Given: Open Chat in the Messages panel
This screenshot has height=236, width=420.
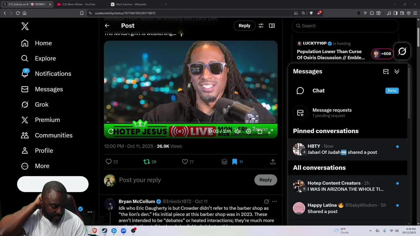Looking at the screenshot, I should (x=348, y=91).
